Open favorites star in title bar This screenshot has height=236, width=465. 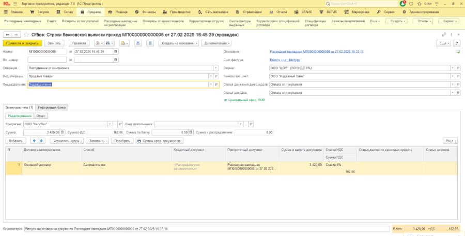pos(419,4)
